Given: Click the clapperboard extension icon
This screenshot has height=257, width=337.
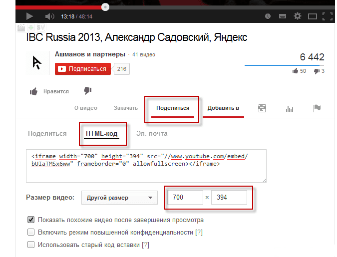Looking at the screenshot, I should click(21, 28).
